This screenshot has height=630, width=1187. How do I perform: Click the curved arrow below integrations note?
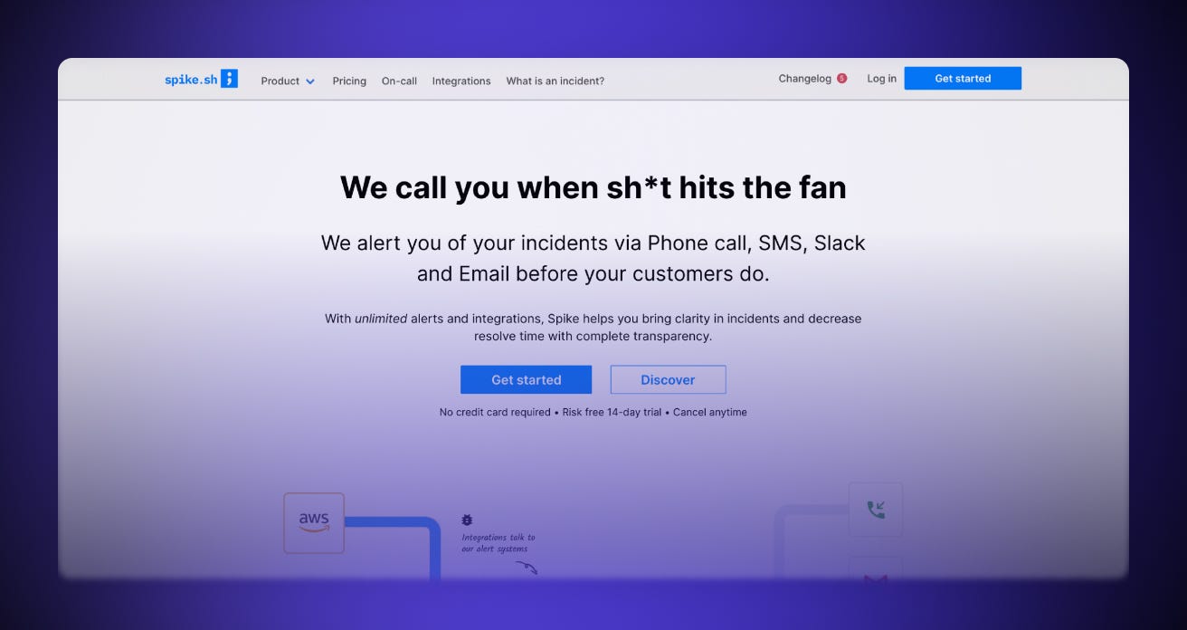[527, 568]
